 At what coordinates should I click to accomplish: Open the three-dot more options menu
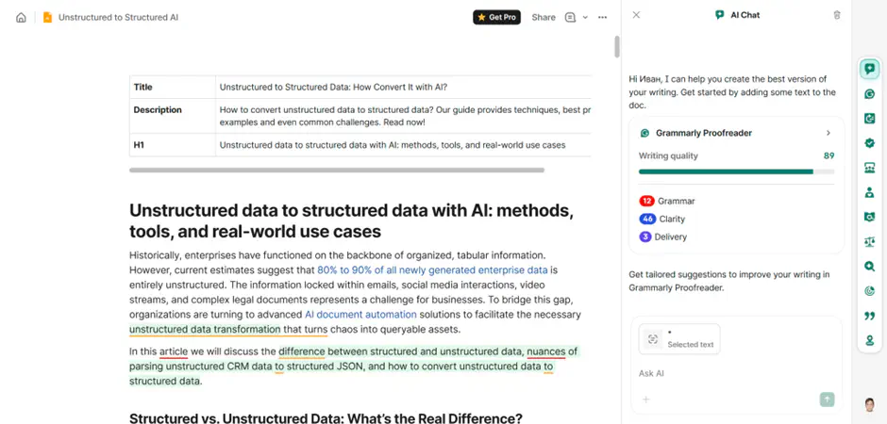(603, 17)
